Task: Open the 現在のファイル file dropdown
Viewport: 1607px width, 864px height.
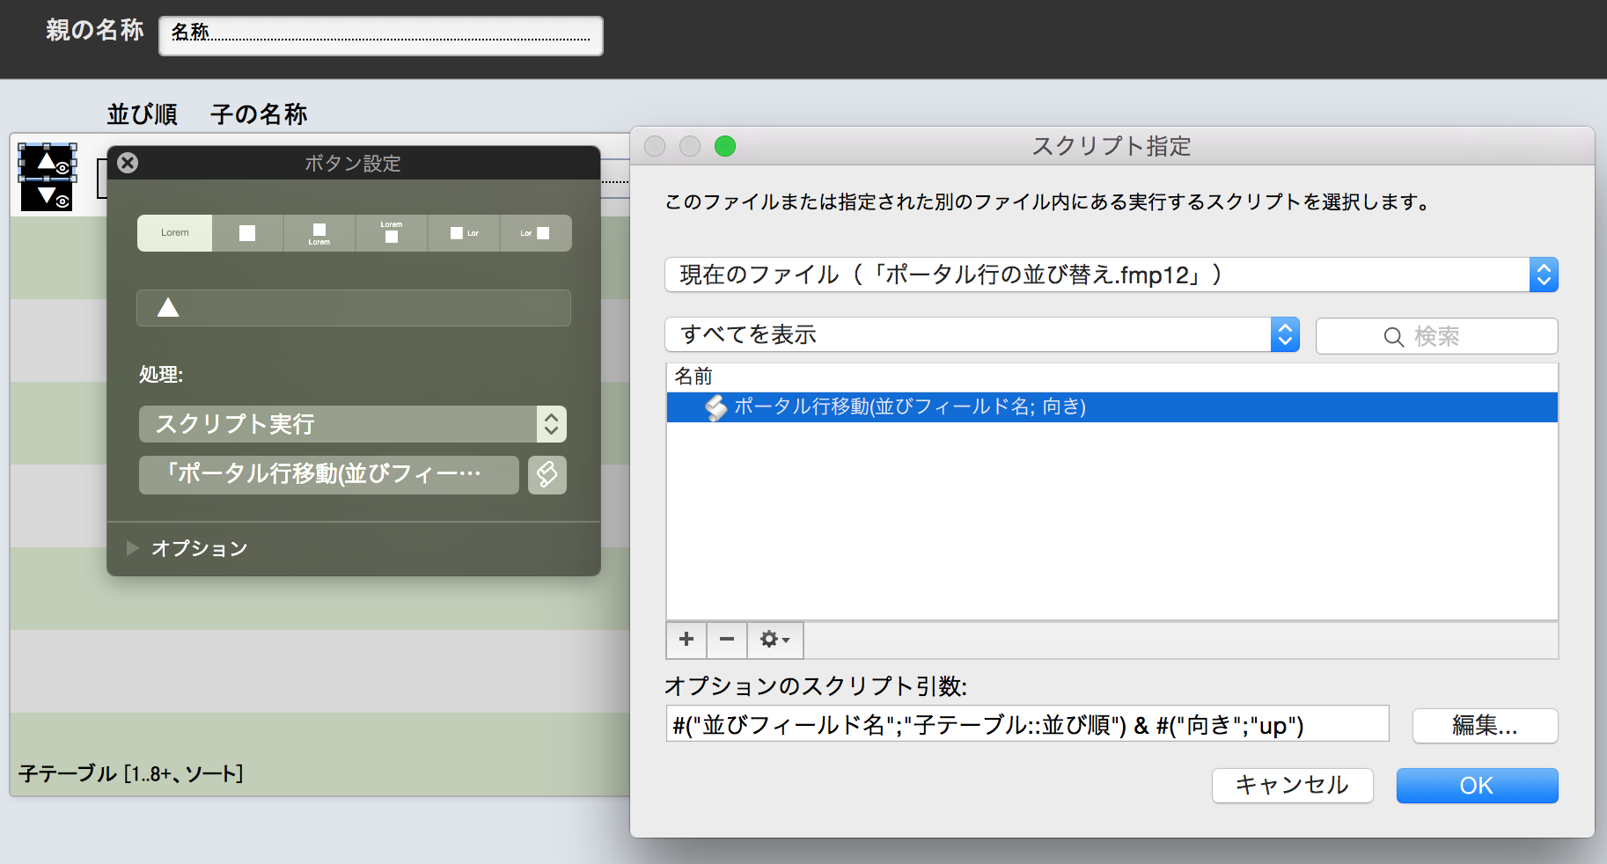Action: pyautogui.click(x=1544, y=274)
